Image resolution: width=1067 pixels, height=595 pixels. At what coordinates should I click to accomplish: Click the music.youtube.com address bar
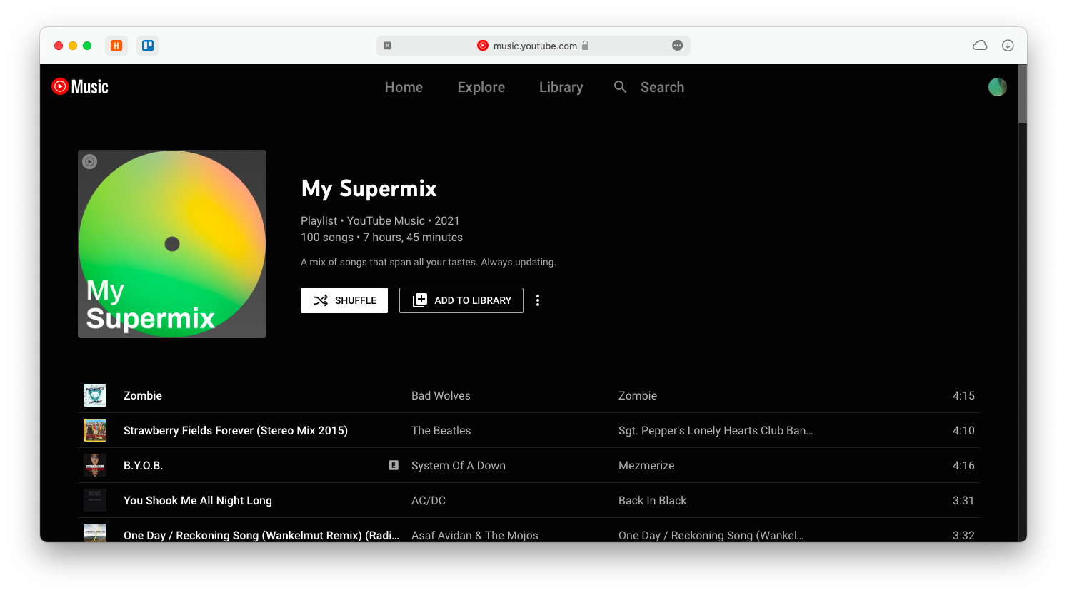click(x=533, y=46)
